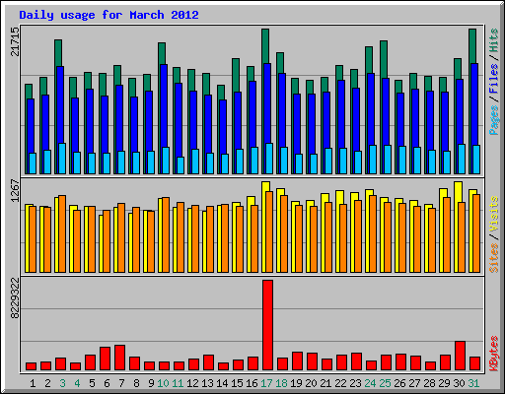Click day label 26 on the x-axis

click(399, 383)
